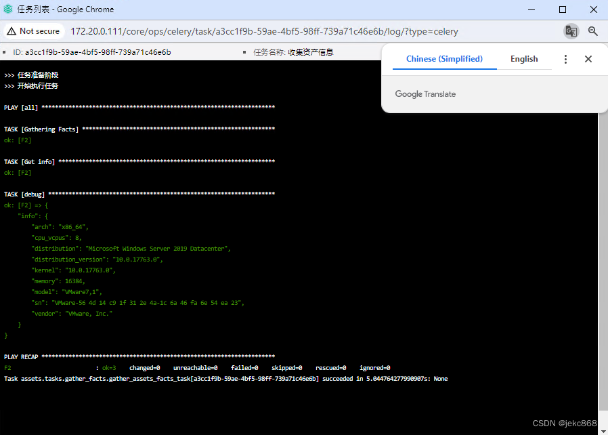
Task: Click the URL address bar text
Action: (265, 31)
